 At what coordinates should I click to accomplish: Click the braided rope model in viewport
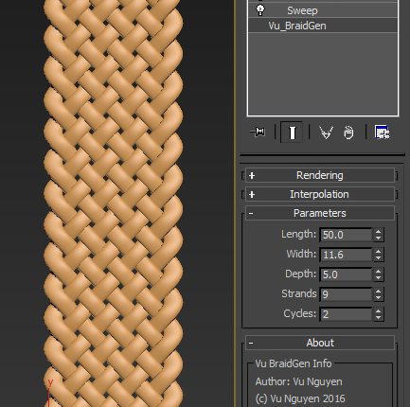113,203
